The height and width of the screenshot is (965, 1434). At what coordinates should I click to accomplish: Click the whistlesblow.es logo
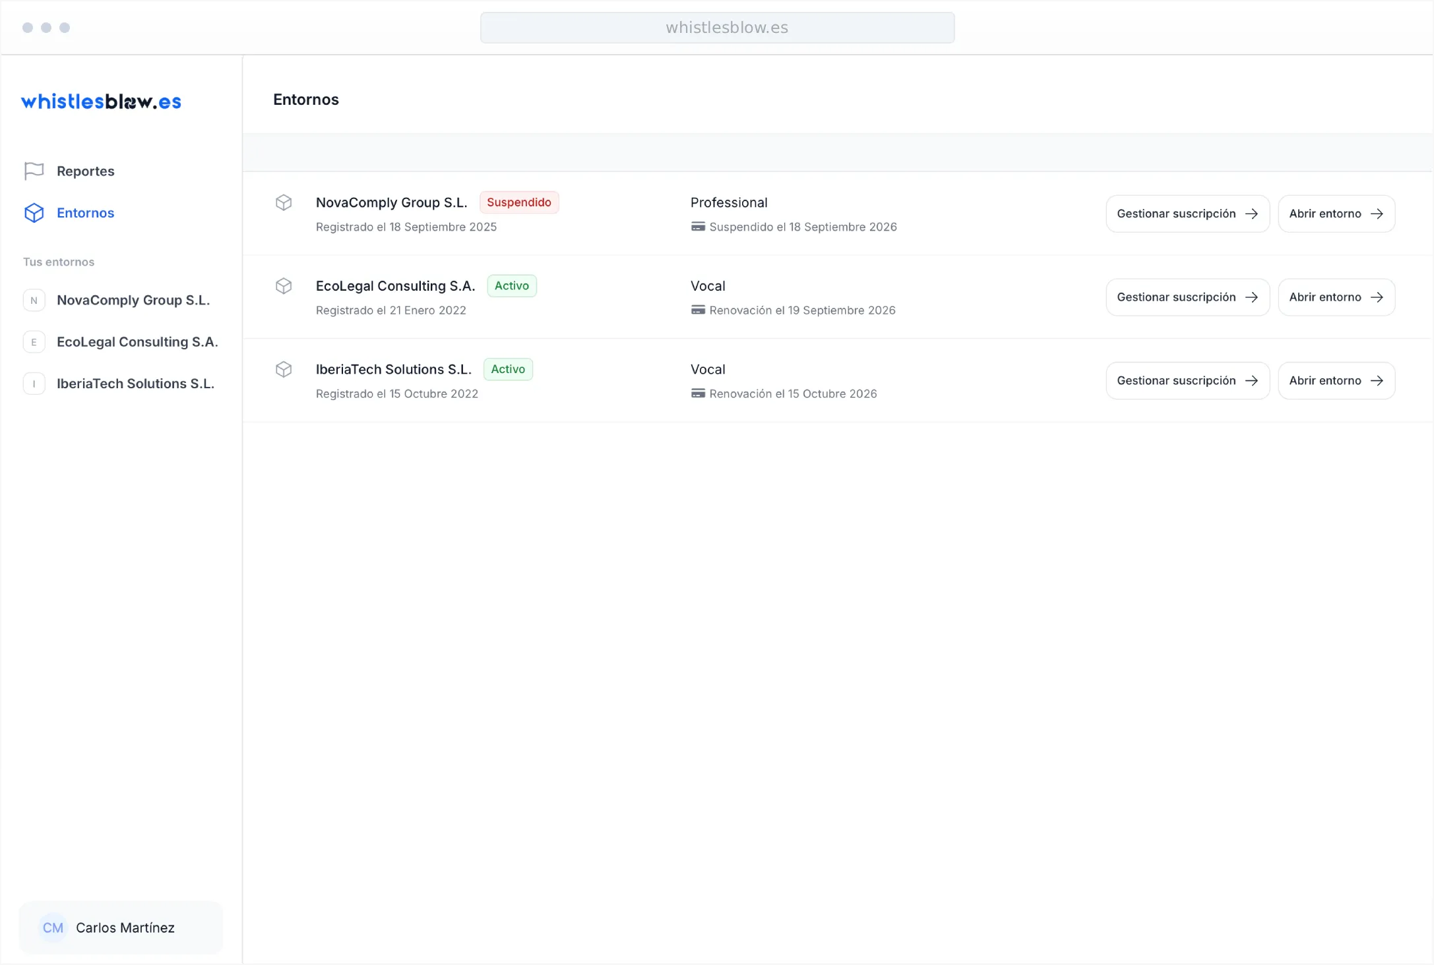(x=101, y=102)
